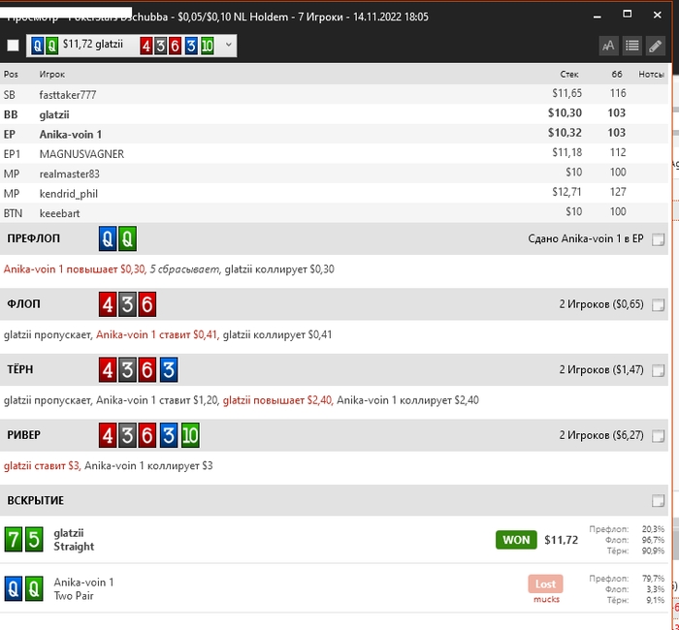Click the blue Q card in preflop row
Screen dimensions: 679x630
coord(108,239)
